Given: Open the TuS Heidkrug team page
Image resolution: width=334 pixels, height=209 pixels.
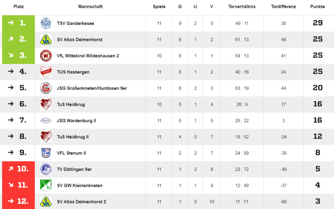Looking at the screenshot, I should coord(71,104).
